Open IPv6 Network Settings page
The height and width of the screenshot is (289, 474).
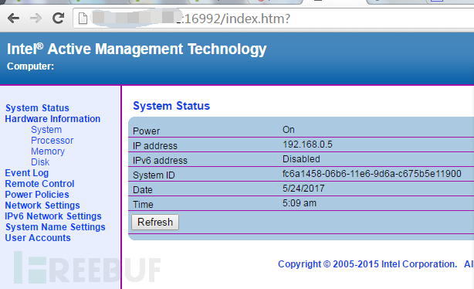53,216
